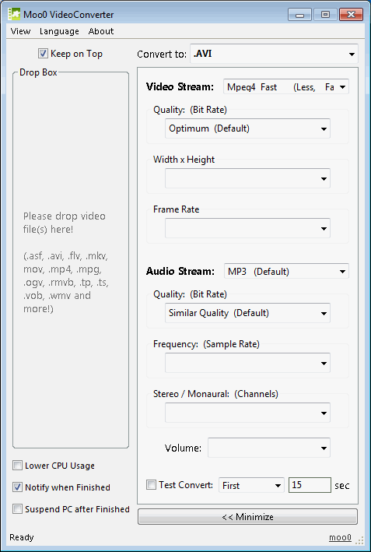Uncheck Notify when Finished
This screenshot has height=552, width=371.
[x=17, y=487]
